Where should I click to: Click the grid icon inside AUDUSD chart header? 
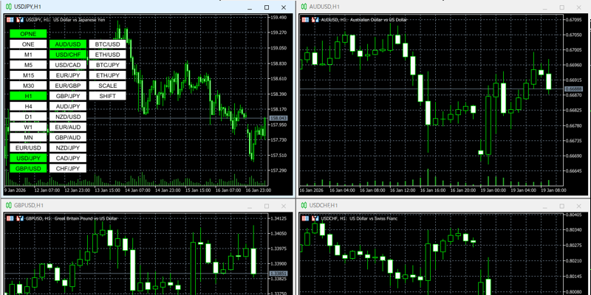point(305,20)
